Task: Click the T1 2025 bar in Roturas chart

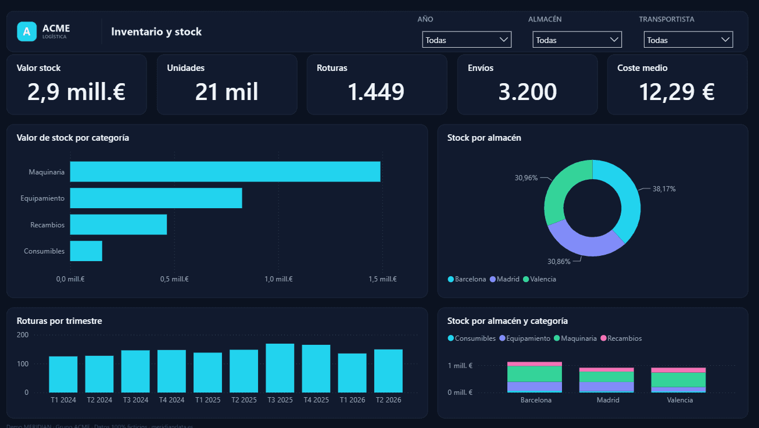Action: pyautogui.click(x=208, y=373)
